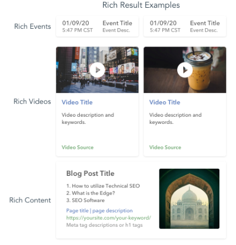Image resolution: width=236 pixels, height=245 pixels.
Task: Play the iced coffee jar video
Action: [185, 70]
